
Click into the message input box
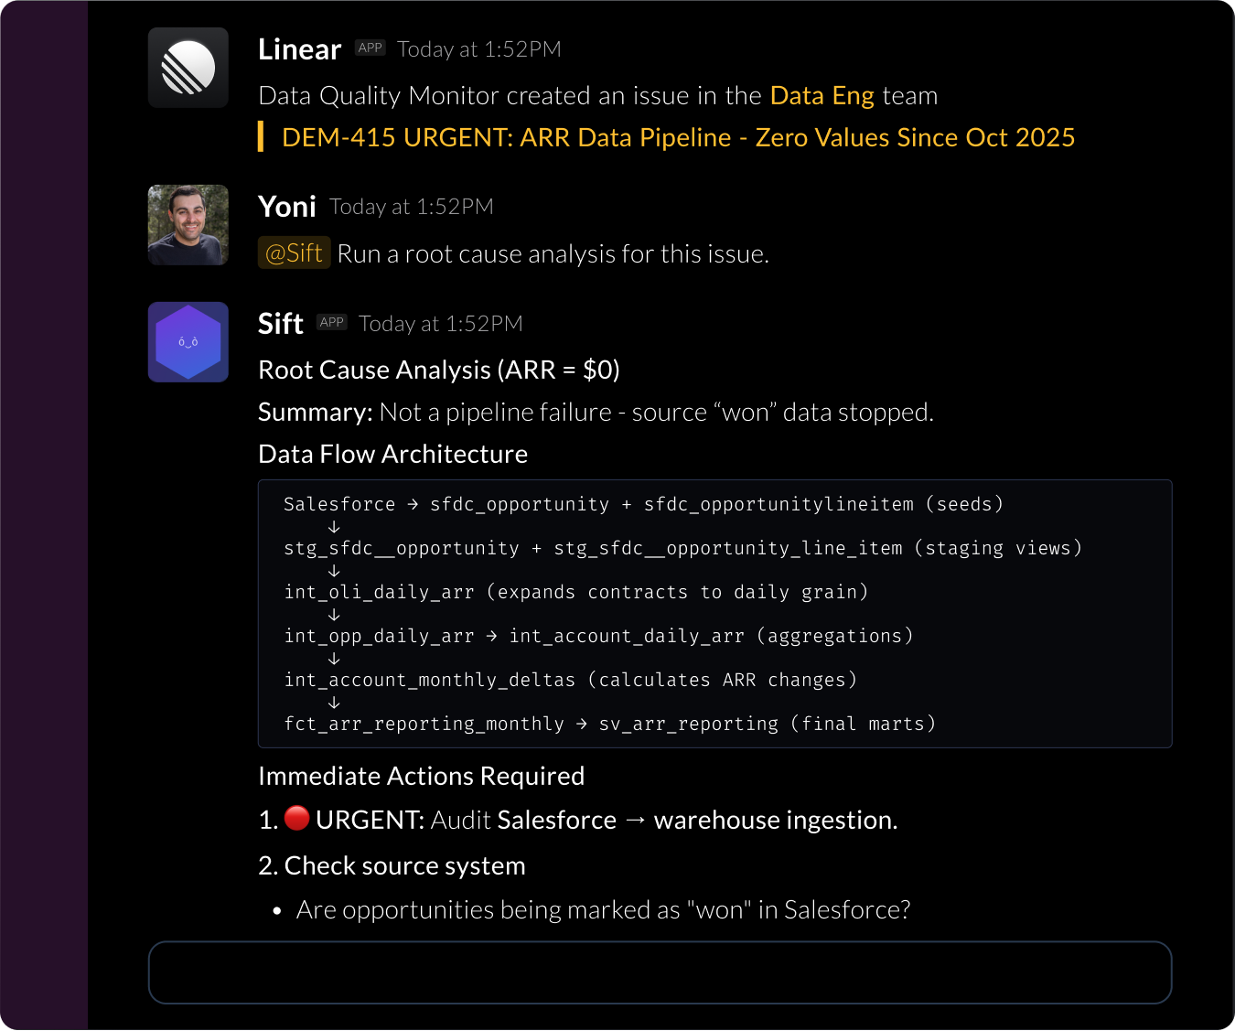[660, 972]
